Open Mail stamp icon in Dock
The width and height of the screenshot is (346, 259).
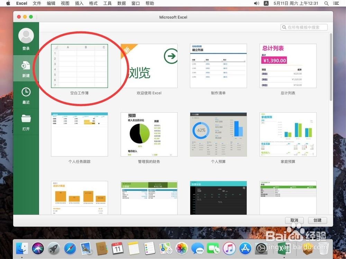point(86,248)
